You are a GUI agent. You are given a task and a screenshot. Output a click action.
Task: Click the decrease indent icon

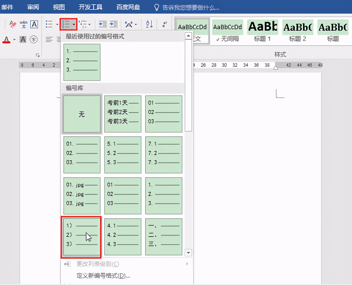(103, 24)
